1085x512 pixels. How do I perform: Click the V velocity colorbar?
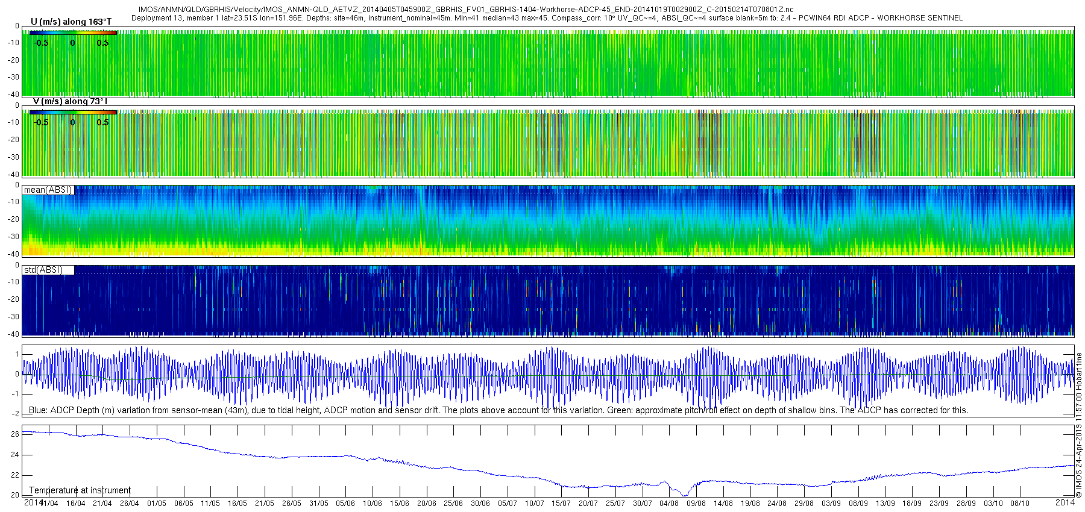click(73, 112)
